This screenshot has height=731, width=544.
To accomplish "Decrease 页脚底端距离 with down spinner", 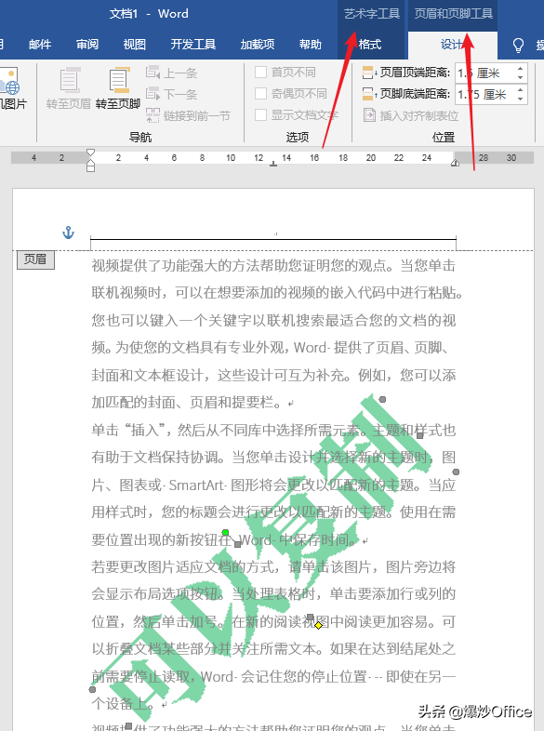I will pos(520,99).
